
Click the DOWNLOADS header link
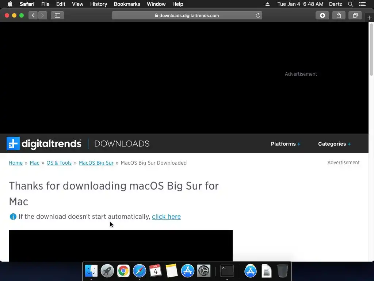[122, 143]
